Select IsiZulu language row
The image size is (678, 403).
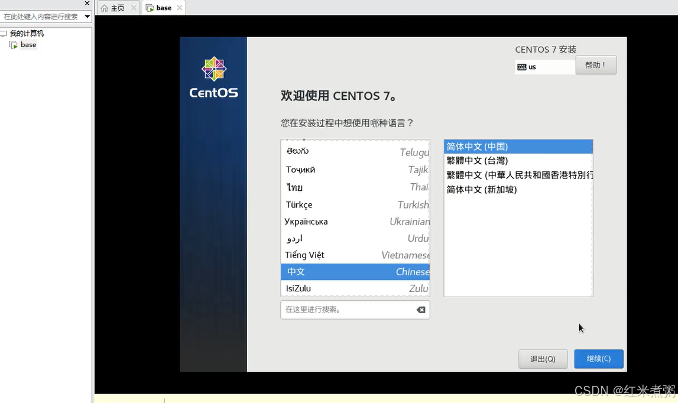tap(355, 288)
